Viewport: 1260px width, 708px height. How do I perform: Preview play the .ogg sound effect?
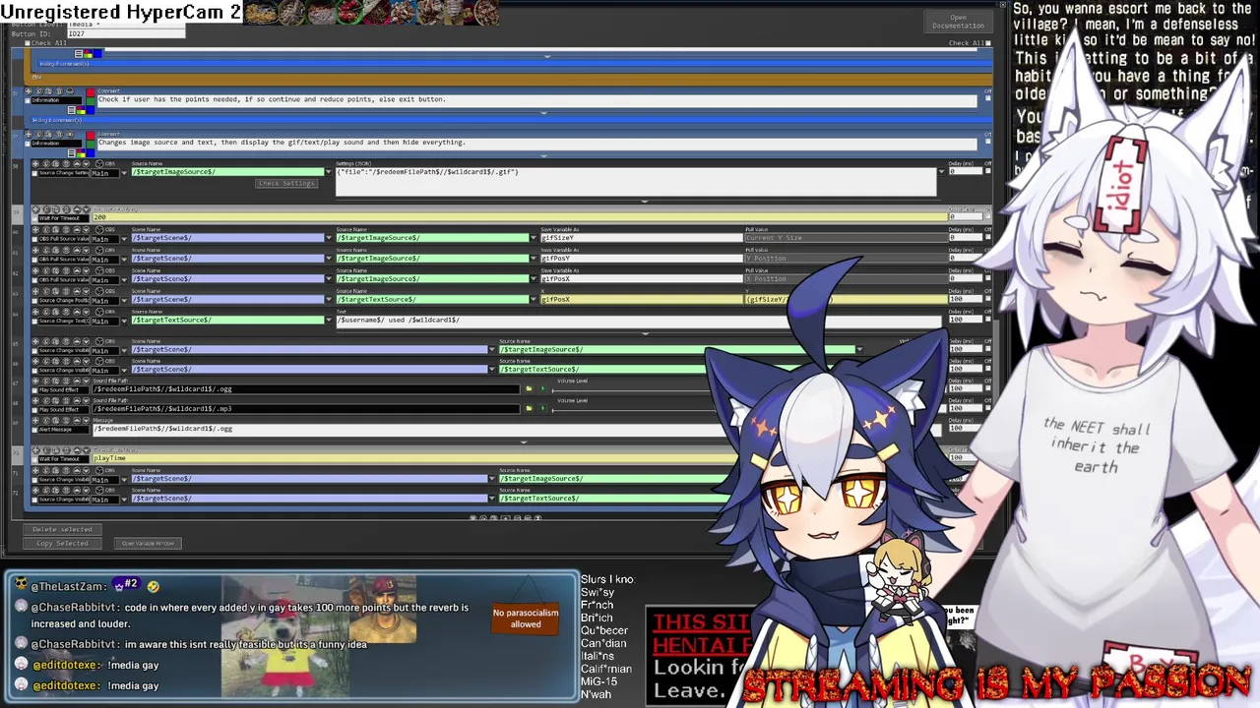pyautogui.click(x=540, y=389)
